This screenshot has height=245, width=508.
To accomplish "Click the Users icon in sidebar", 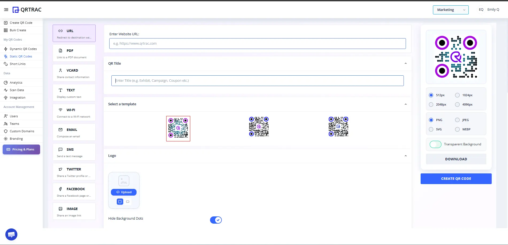I will tap(6, 116).
